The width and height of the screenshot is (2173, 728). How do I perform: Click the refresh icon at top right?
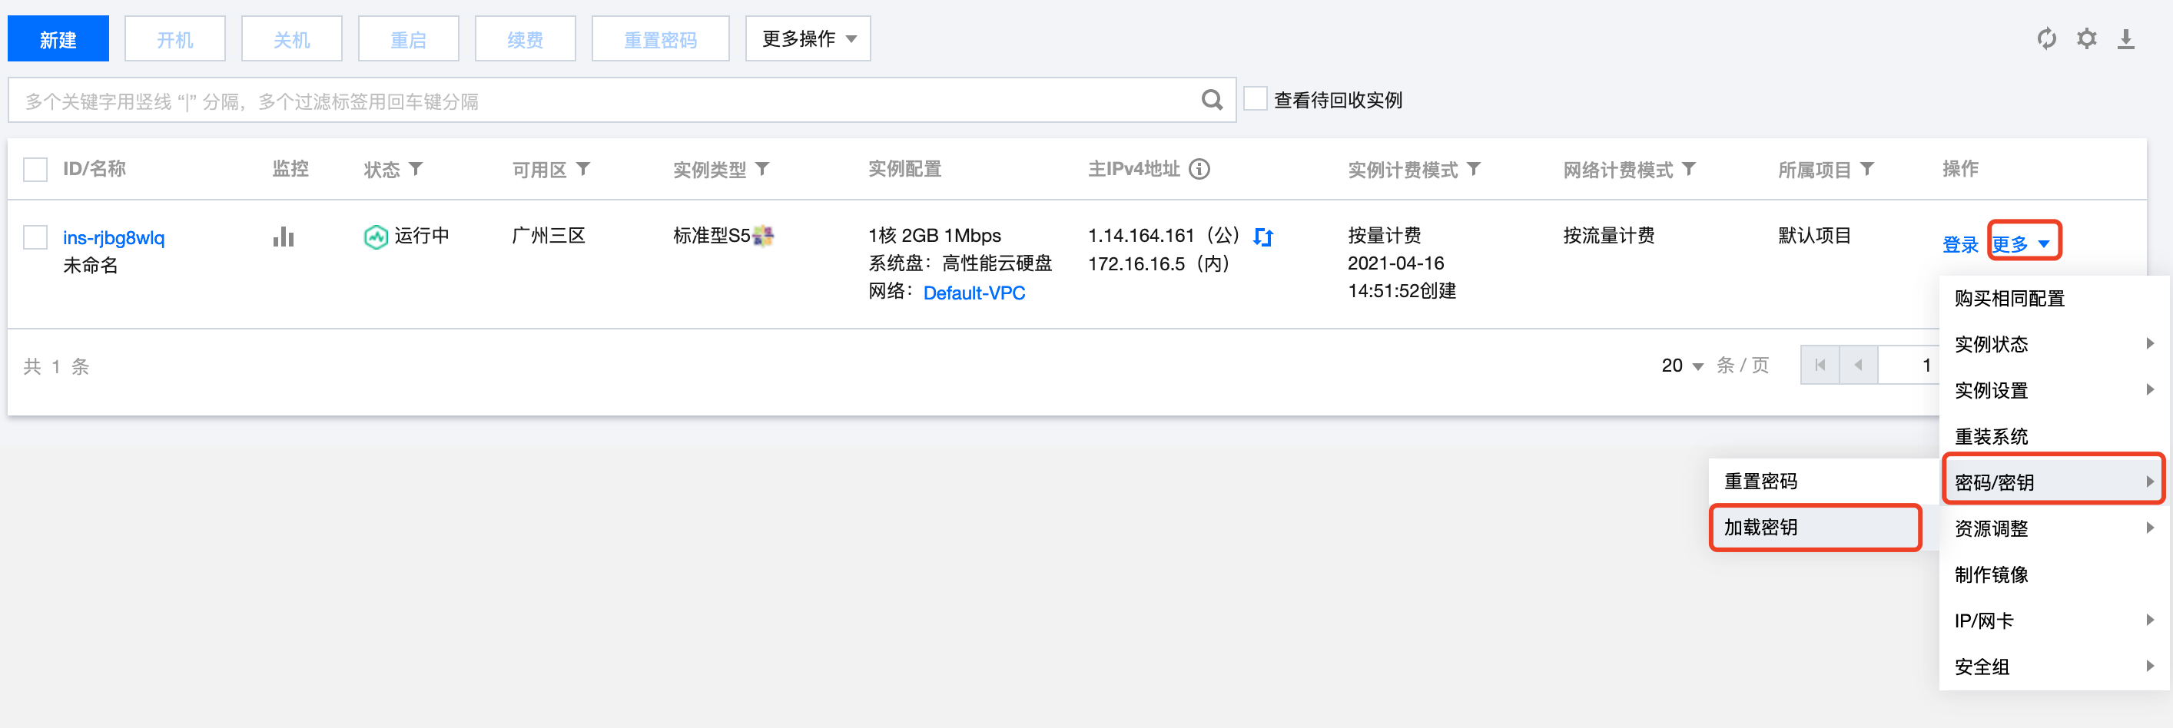tap(2046, 38)
